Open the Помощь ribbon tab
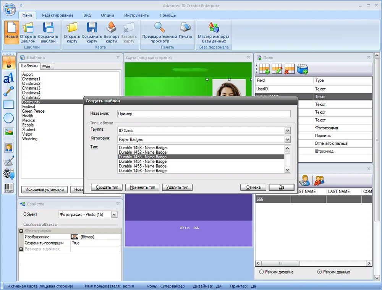The image size is (382, 290). (168, 15)
